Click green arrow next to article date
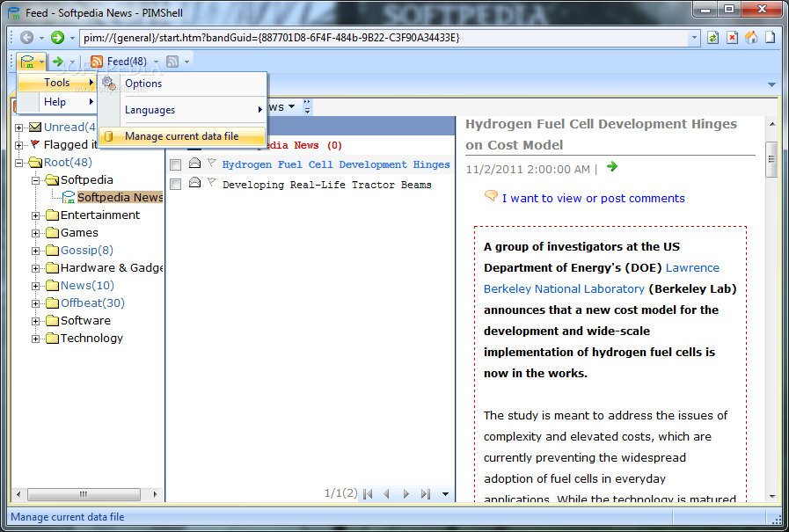The height and width of the screenshot is (532, 789). pos(612,166)
